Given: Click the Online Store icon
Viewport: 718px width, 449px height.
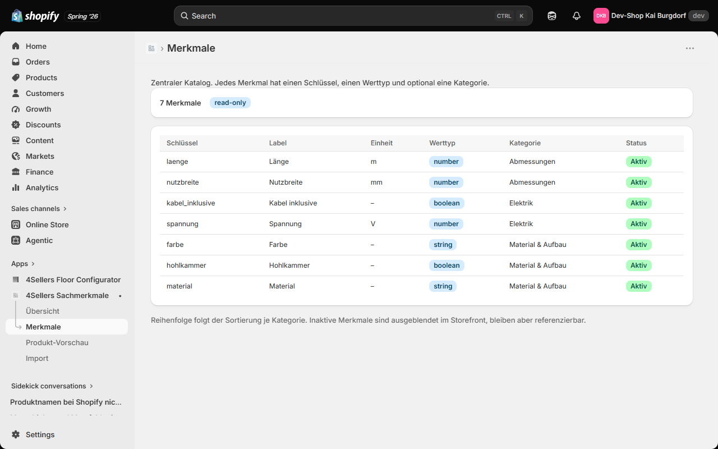Looking at the screenshot, I should click(x=16, y=224).
